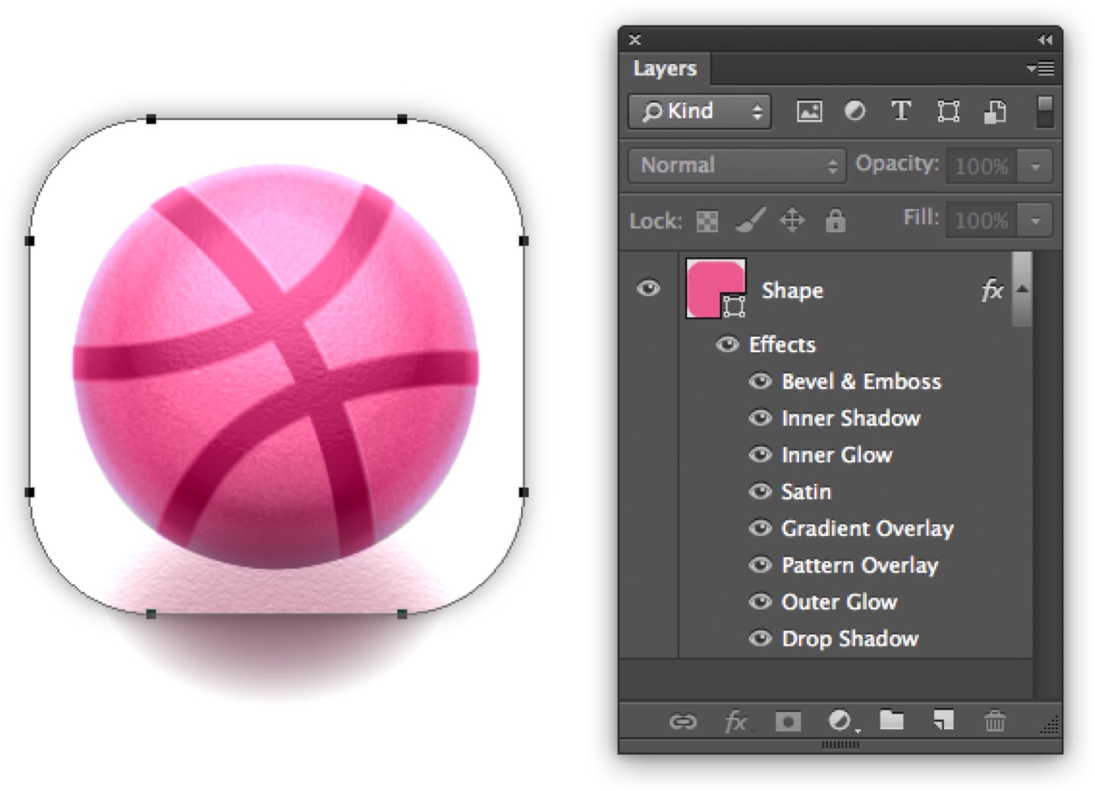Click the Opacity label
This screenshot has width=1095, height=791.
[897, 164]
